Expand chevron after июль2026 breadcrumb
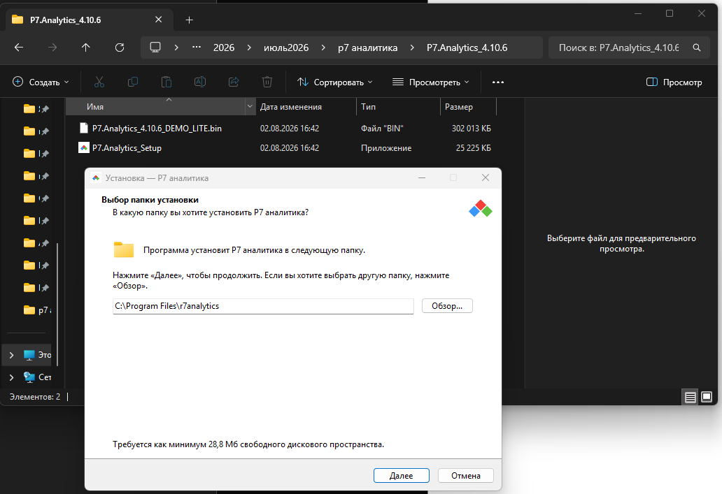722x494 pixels. click(323, 48)
